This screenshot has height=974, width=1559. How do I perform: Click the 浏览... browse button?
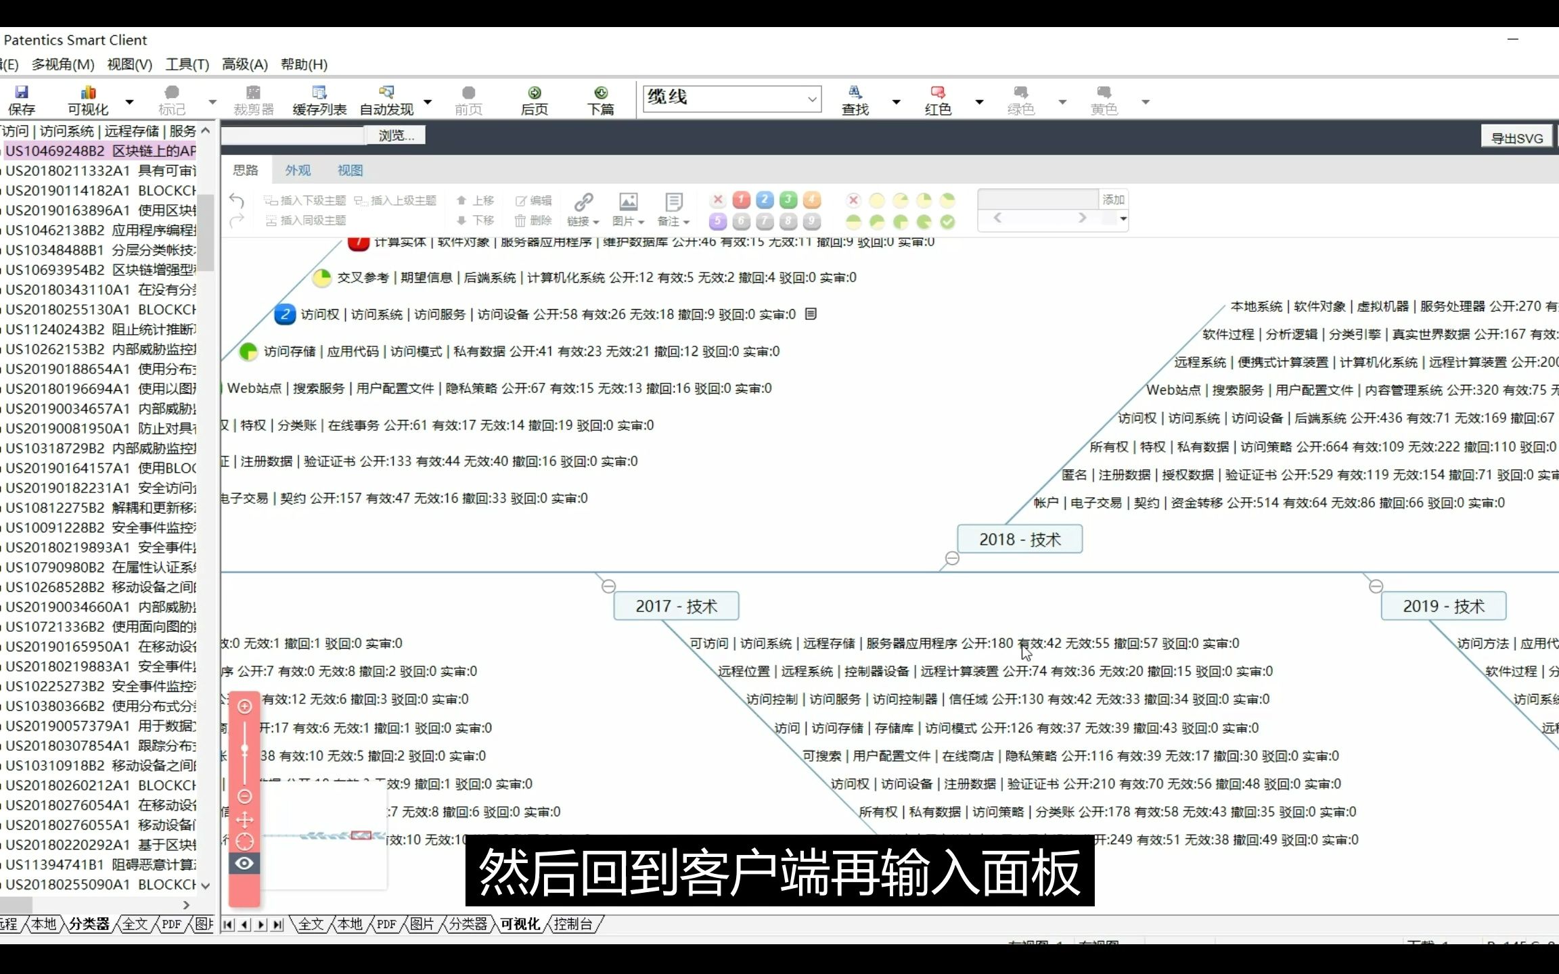(x=396, y=135)
